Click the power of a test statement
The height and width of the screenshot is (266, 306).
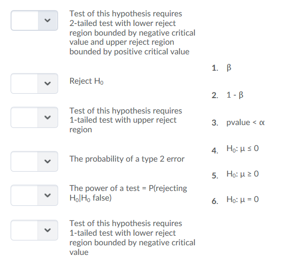tap(128, 192)
